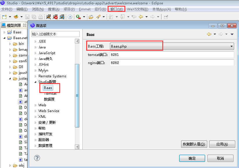Open the New wizard dropdown arrow

10,17
